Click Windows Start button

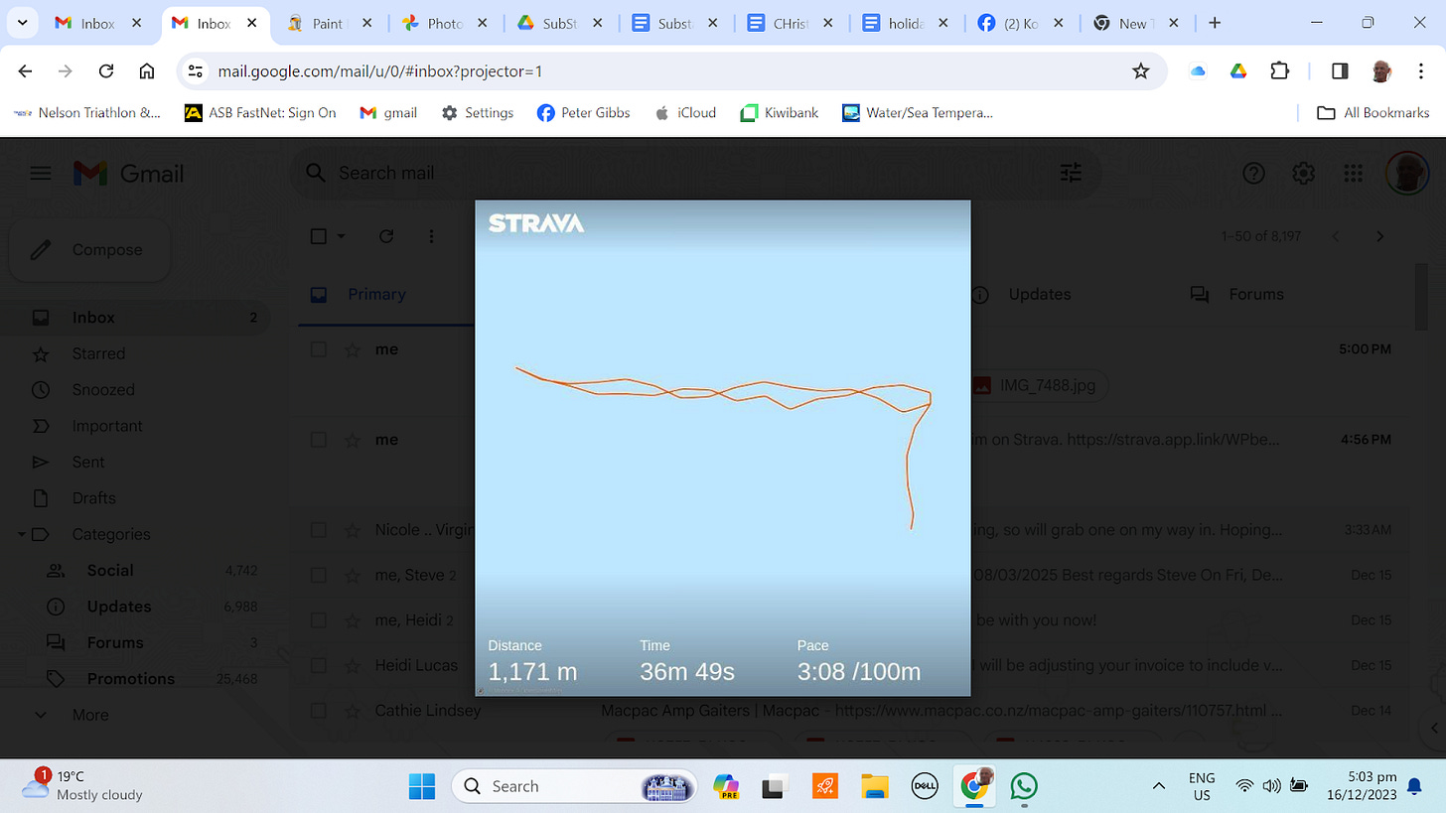point(422,786)
